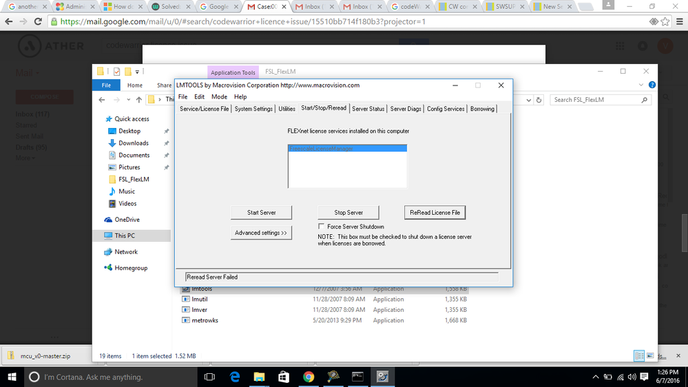
Task: Open LMTOOLS Edit menu
Action: click(x=199, y=97)
